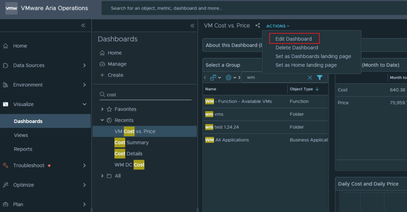Expand the All dashboards folder
This screenshot has width=407, height=212.
102,176
